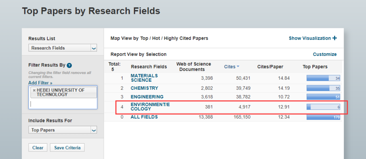Open the Chemistry research field
This screenshot has width=366, height=159.
pos(144,88)
